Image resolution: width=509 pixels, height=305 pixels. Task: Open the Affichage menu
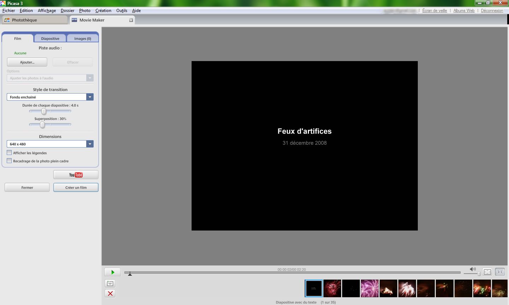pos(47,11)
